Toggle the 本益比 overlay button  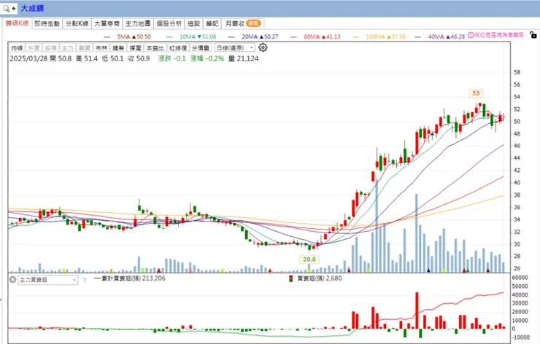coord(155,48)
